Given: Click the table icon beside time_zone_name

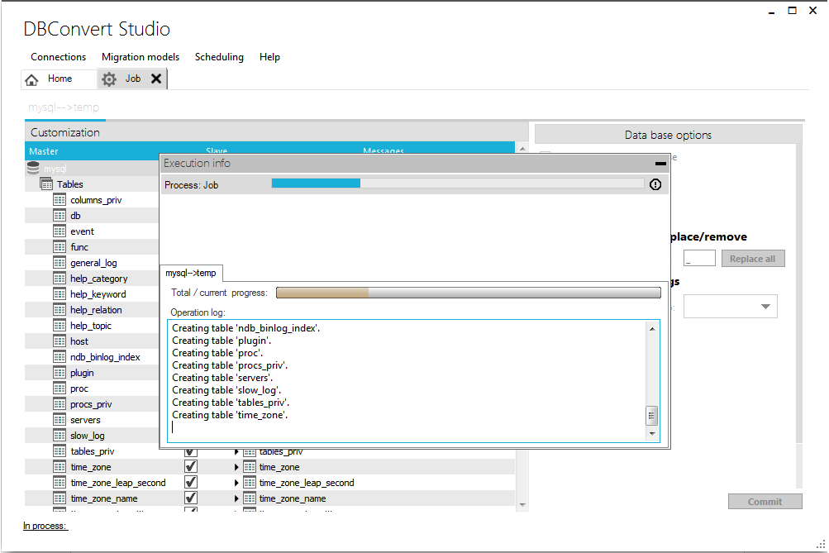Looking at the screenshot, I should [59, 498].
